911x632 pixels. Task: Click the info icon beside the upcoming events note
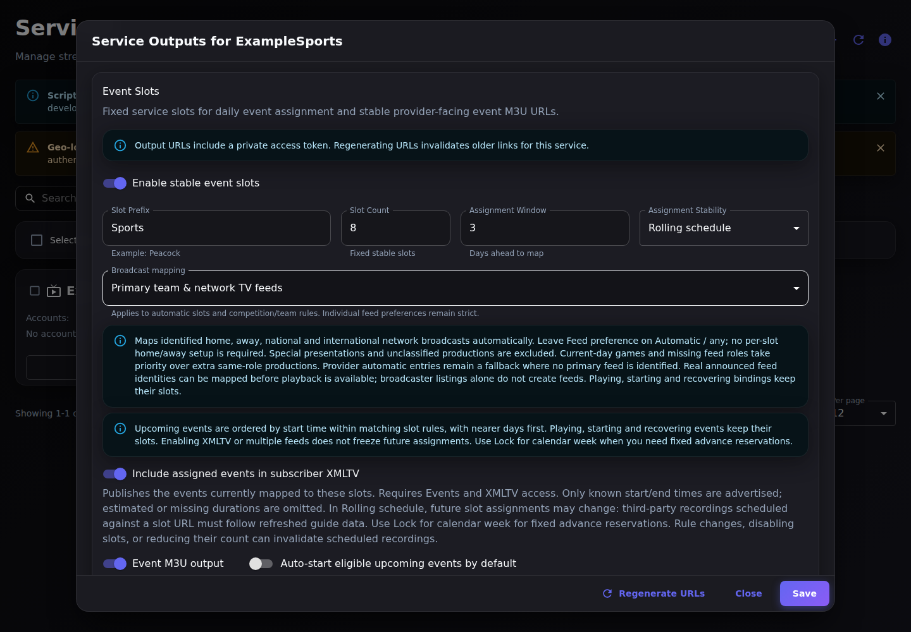coord(120,428)
